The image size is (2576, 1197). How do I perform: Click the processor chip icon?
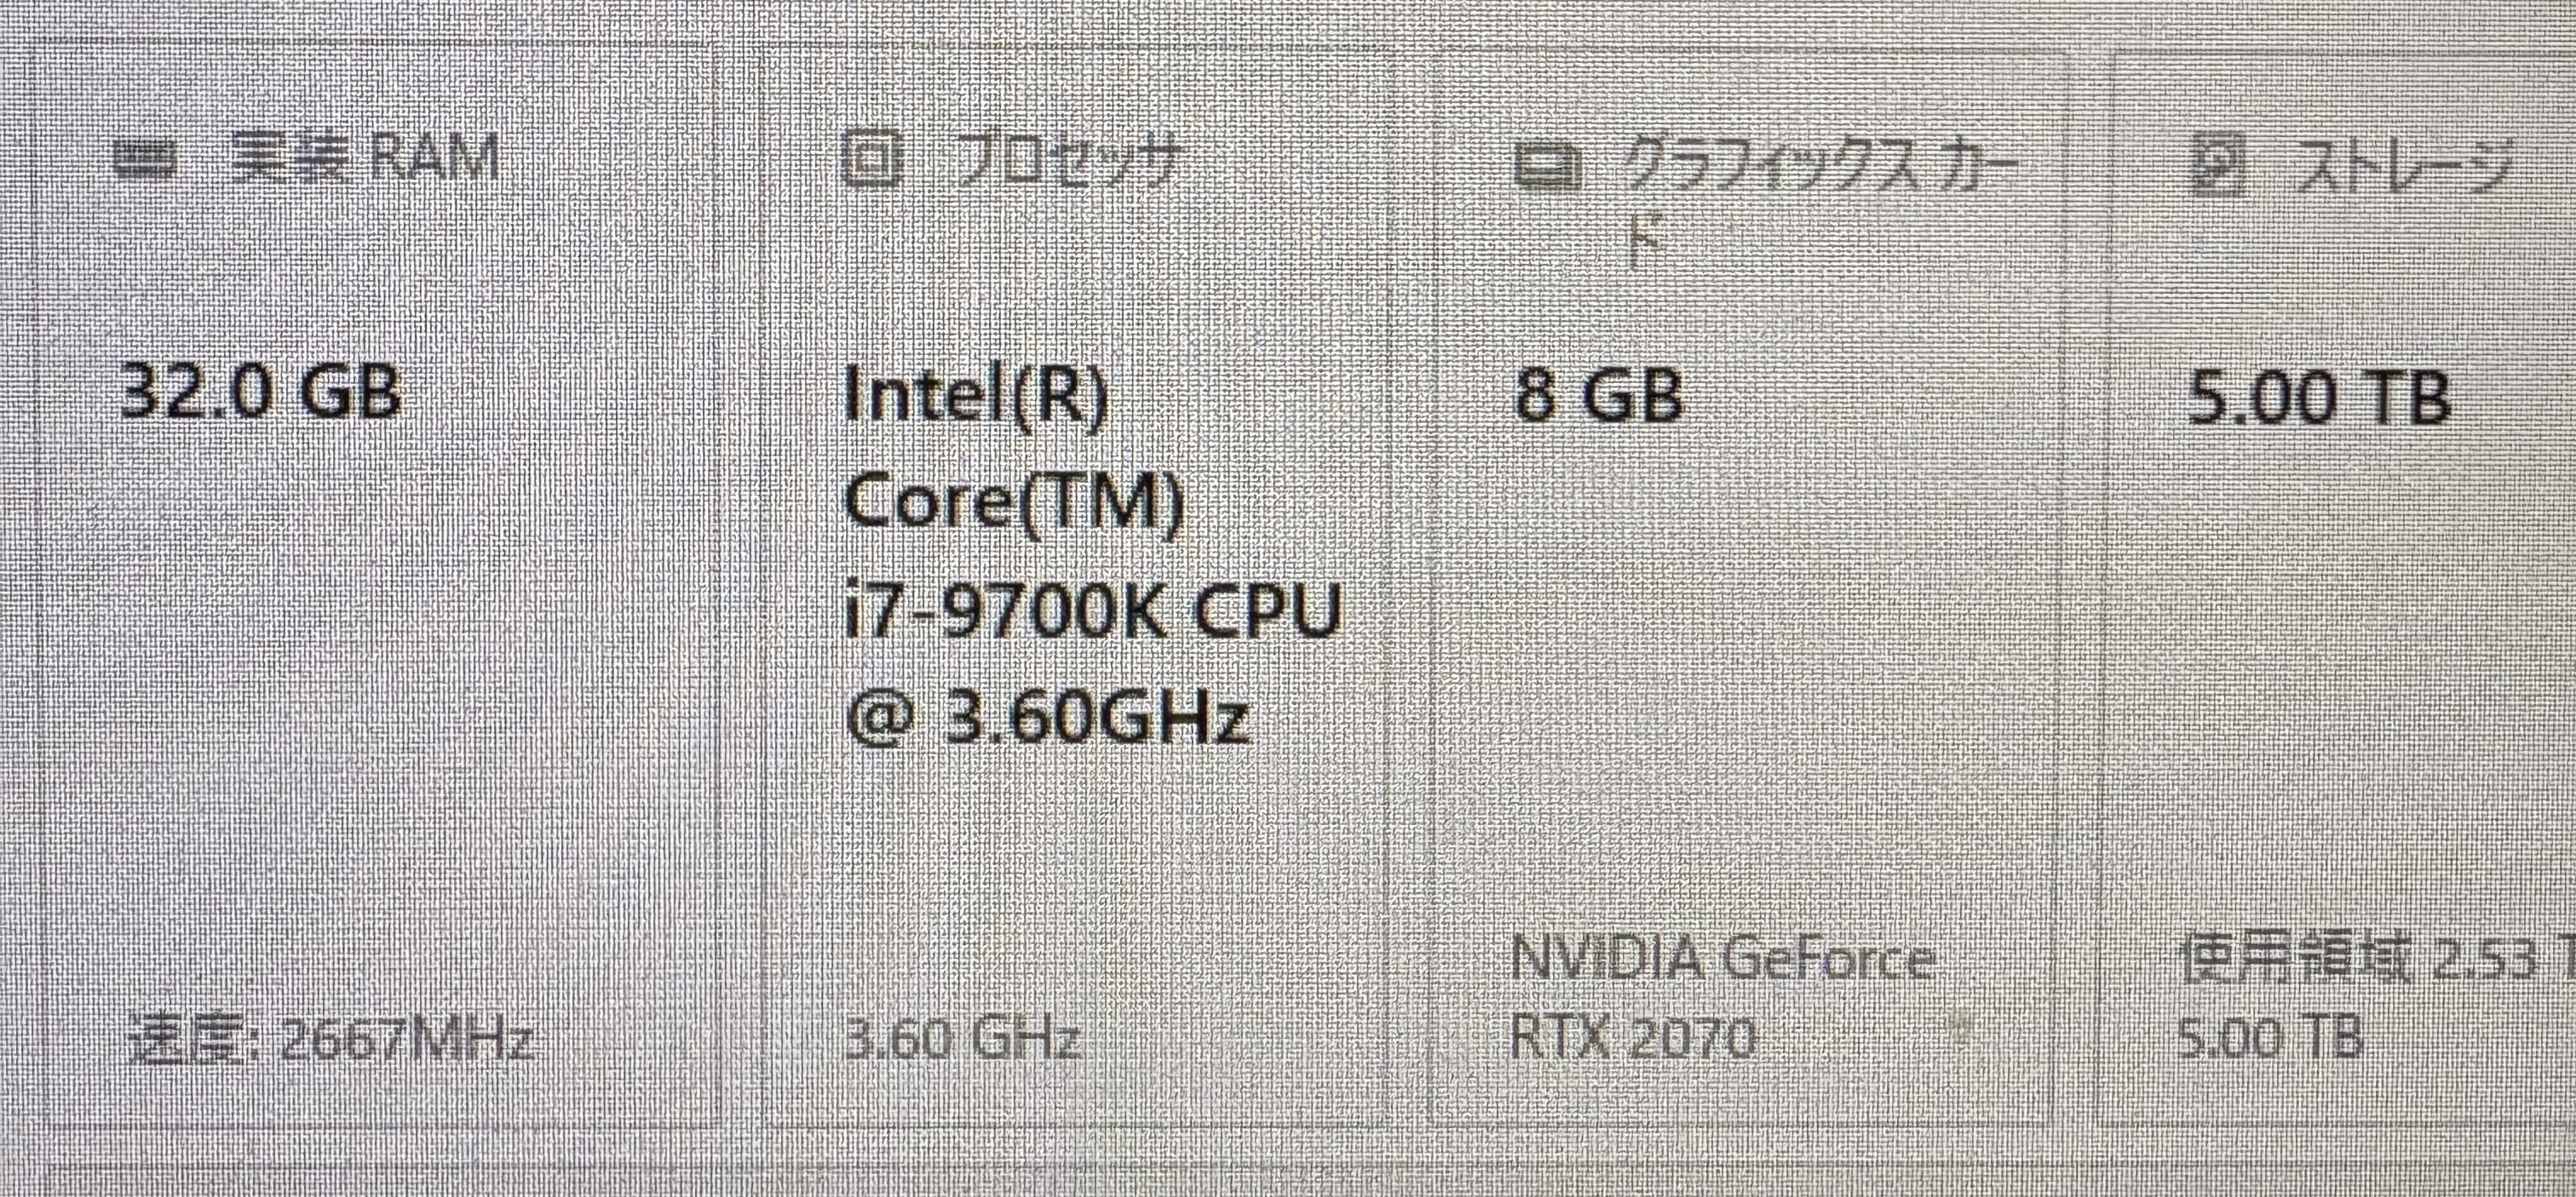(x=872, y=162)
